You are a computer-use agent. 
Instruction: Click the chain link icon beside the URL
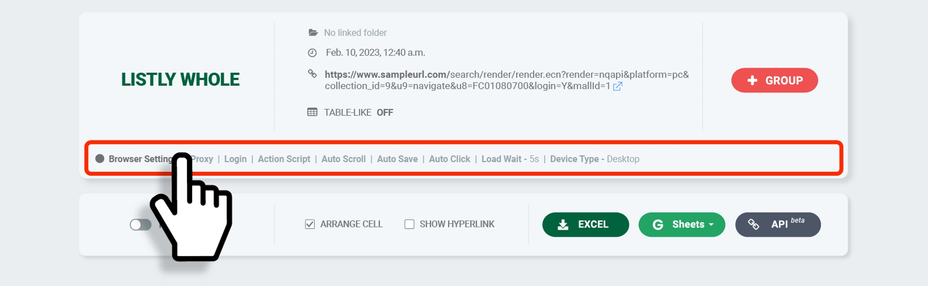click(x=312, y=74)
